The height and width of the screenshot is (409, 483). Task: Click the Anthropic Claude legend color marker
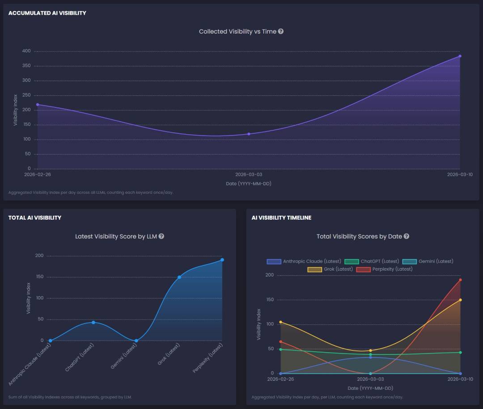[x=273, y=262]
